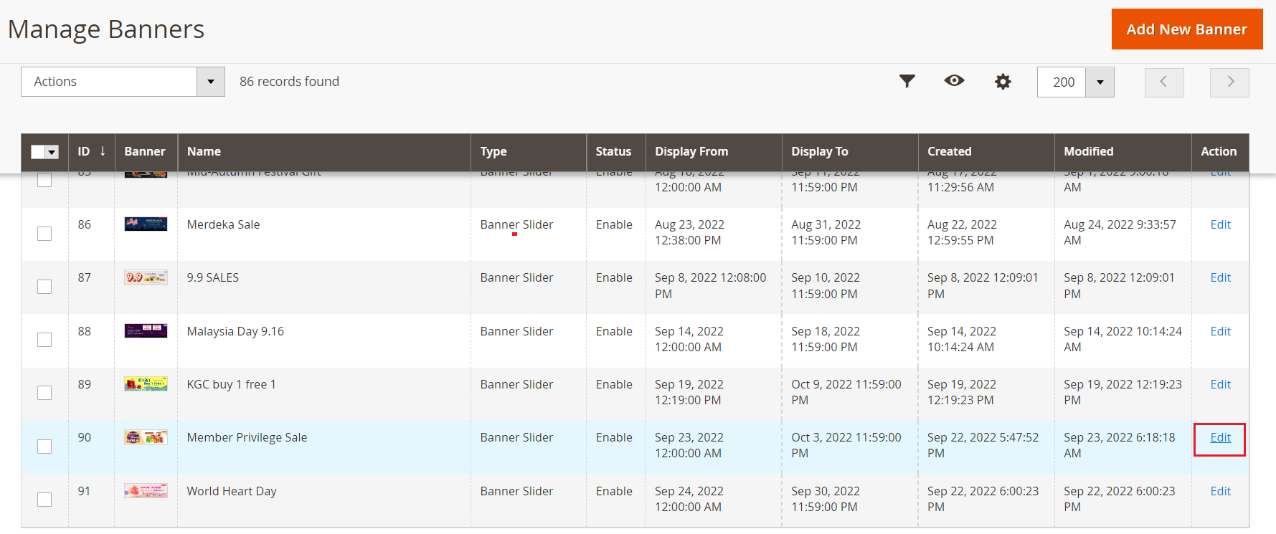This screenshot has height=534, width=1276.
Task: Click Status Enable in World Heart Day row
Action: 614,491
